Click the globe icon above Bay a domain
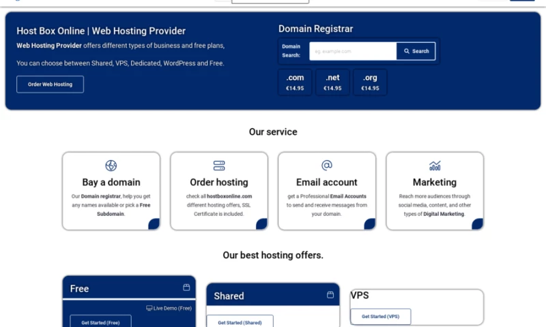 (111, 166)
